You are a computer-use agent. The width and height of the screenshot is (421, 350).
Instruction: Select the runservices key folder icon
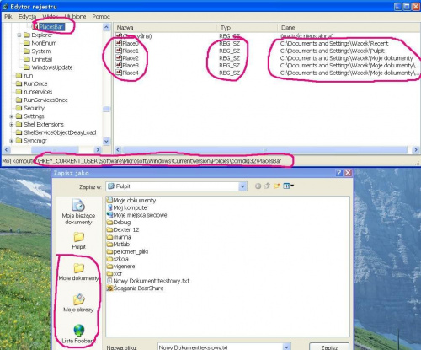click(19, 92)
